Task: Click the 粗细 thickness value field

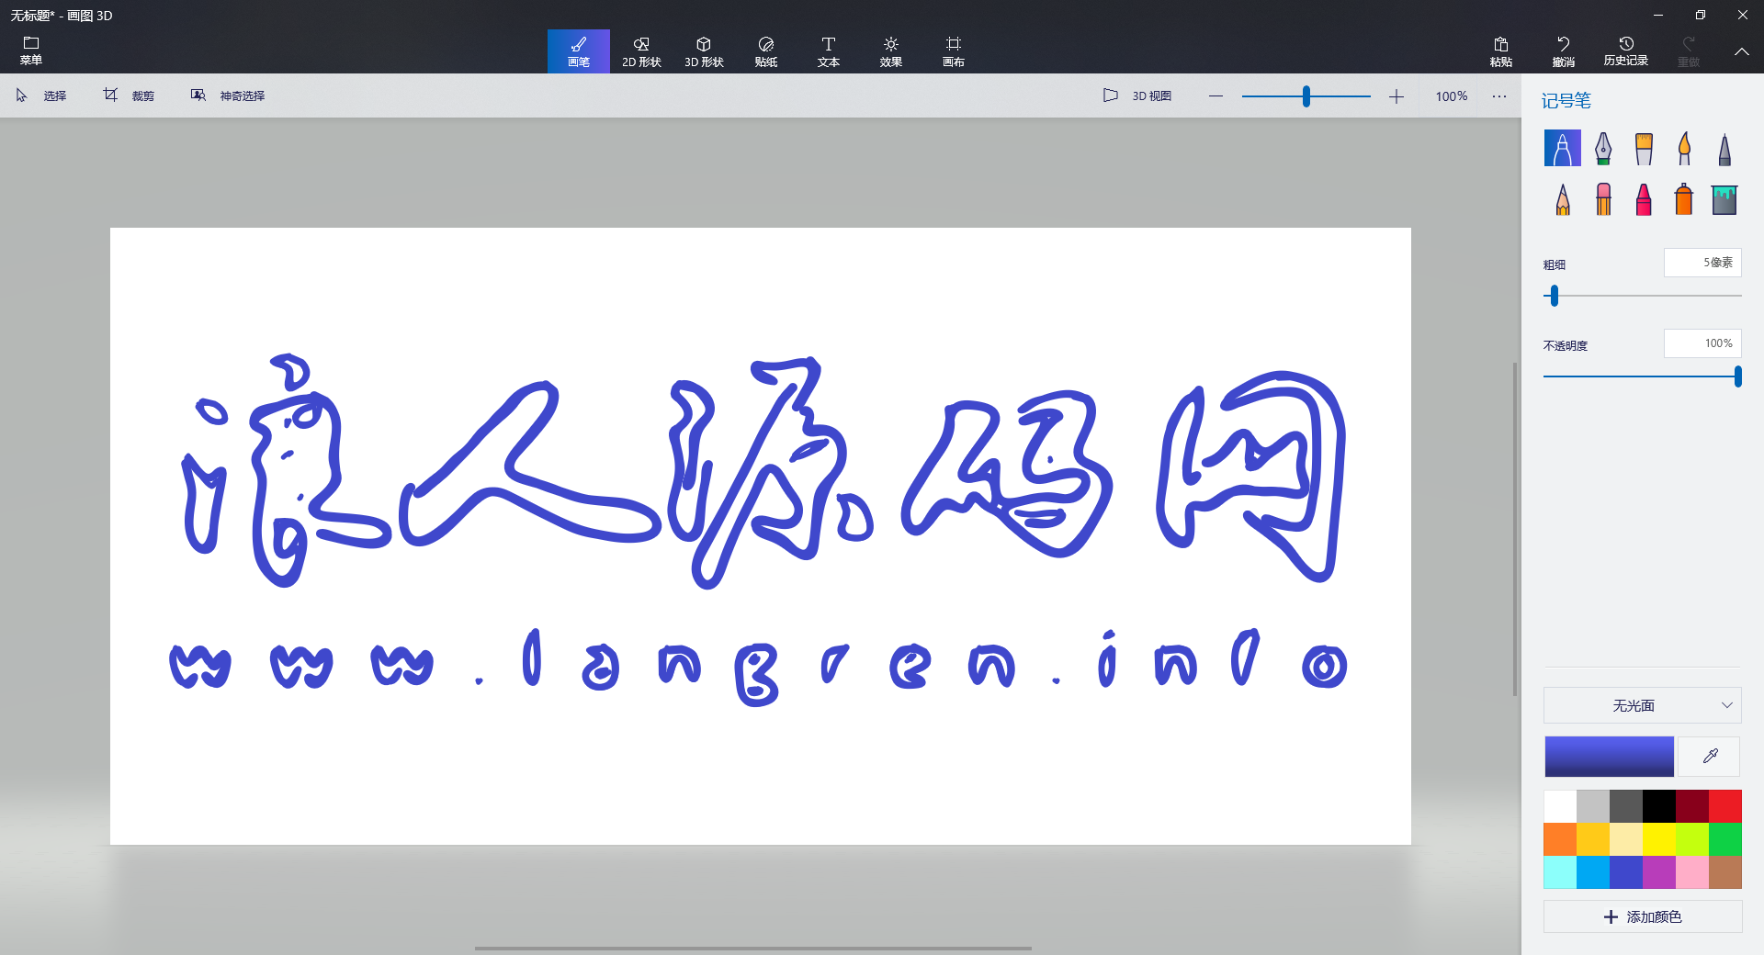Action: click(x=1702, y=263)
